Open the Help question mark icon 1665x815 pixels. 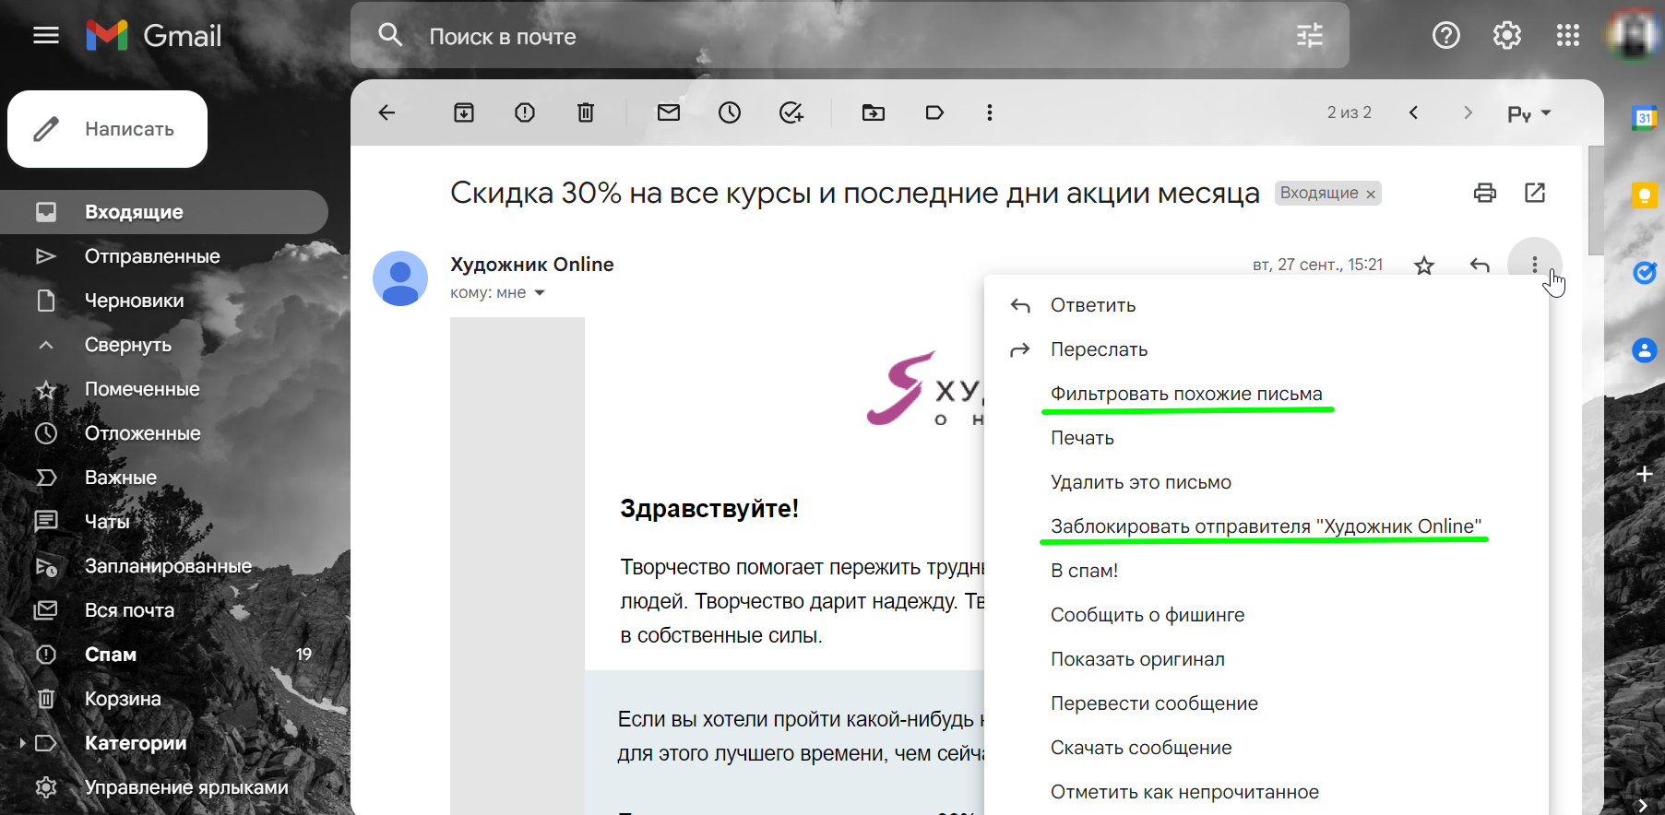[1446, 36]
